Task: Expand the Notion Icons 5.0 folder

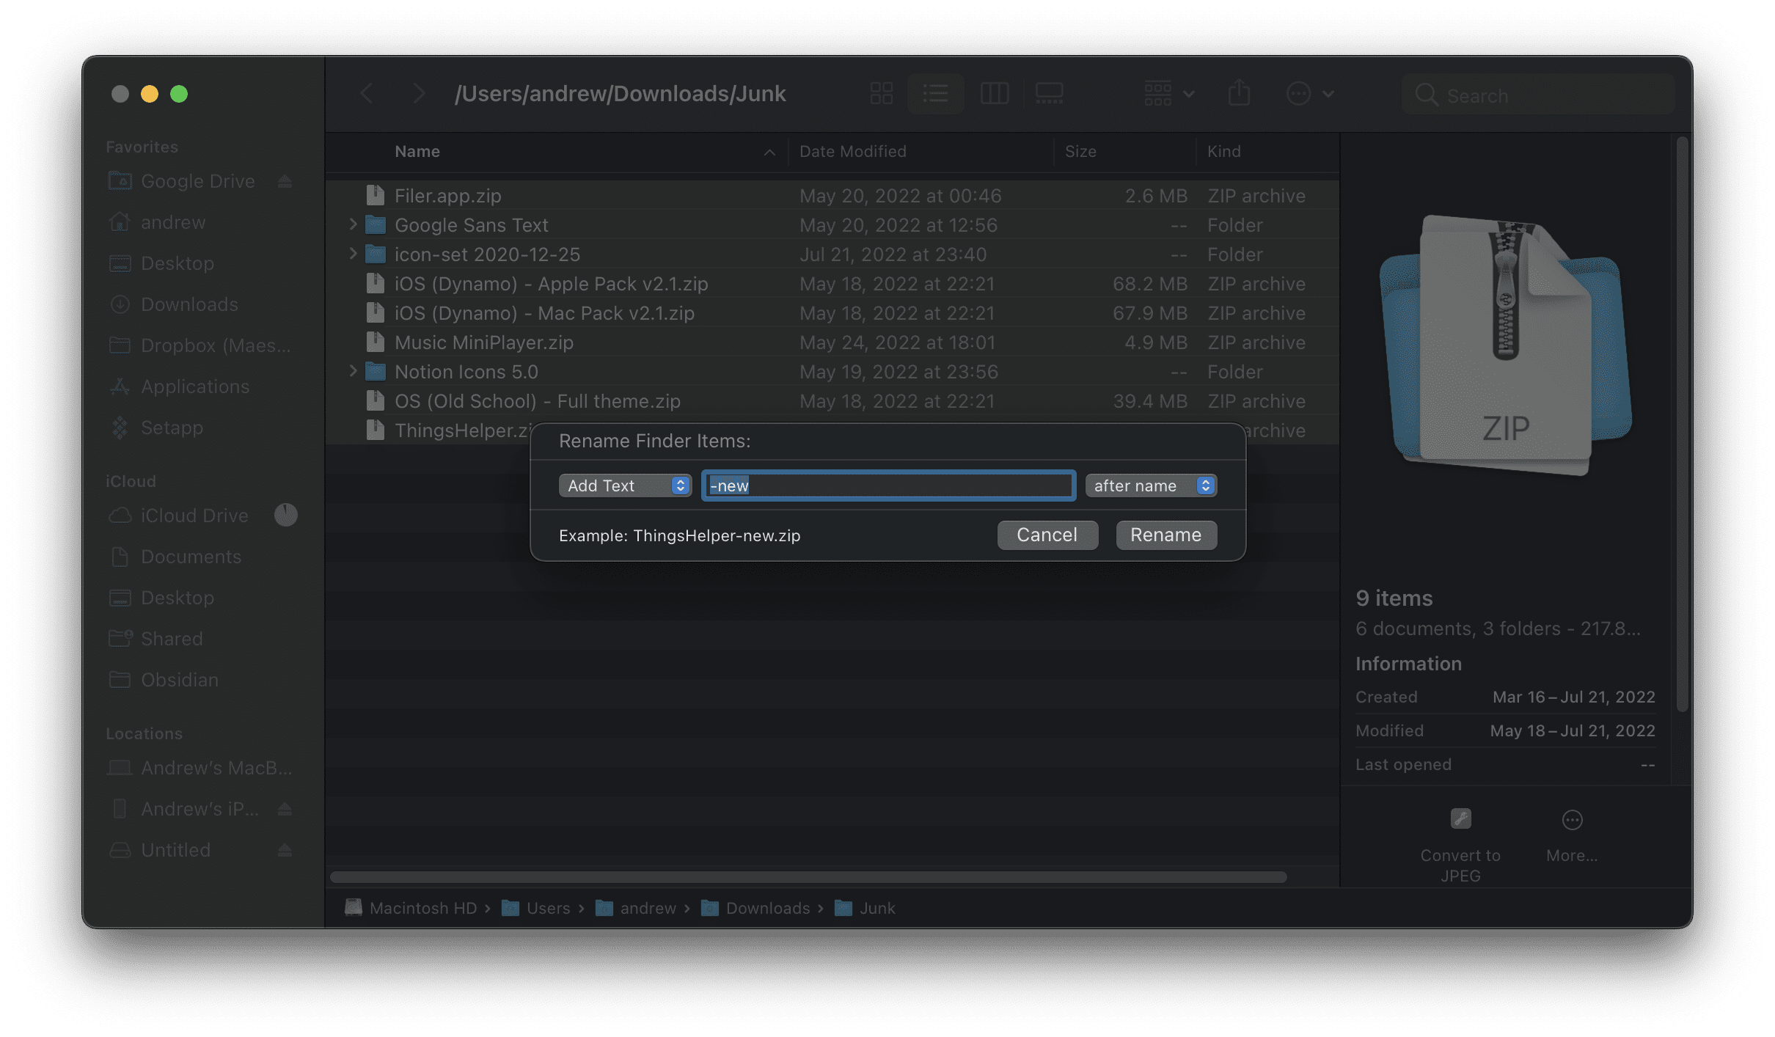Action: [353, 370]
